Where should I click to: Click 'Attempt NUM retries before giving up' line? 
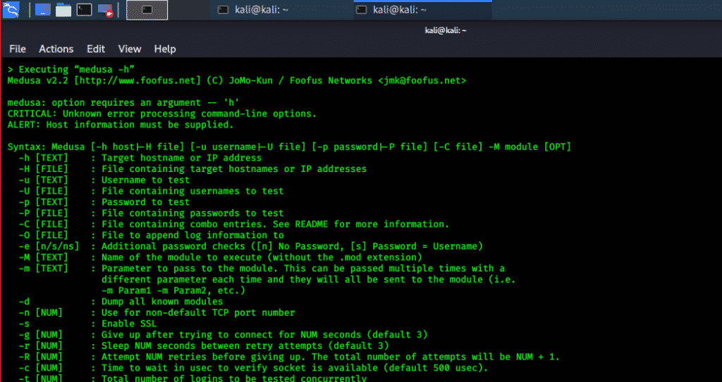pos(331,357)
